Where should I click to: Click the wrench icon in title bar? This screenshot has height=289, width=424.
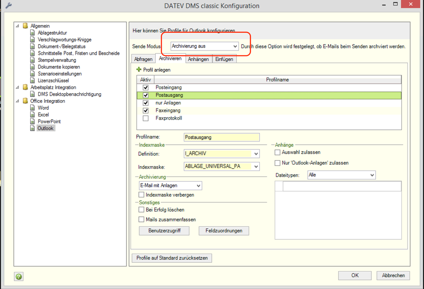coord(8,6)
